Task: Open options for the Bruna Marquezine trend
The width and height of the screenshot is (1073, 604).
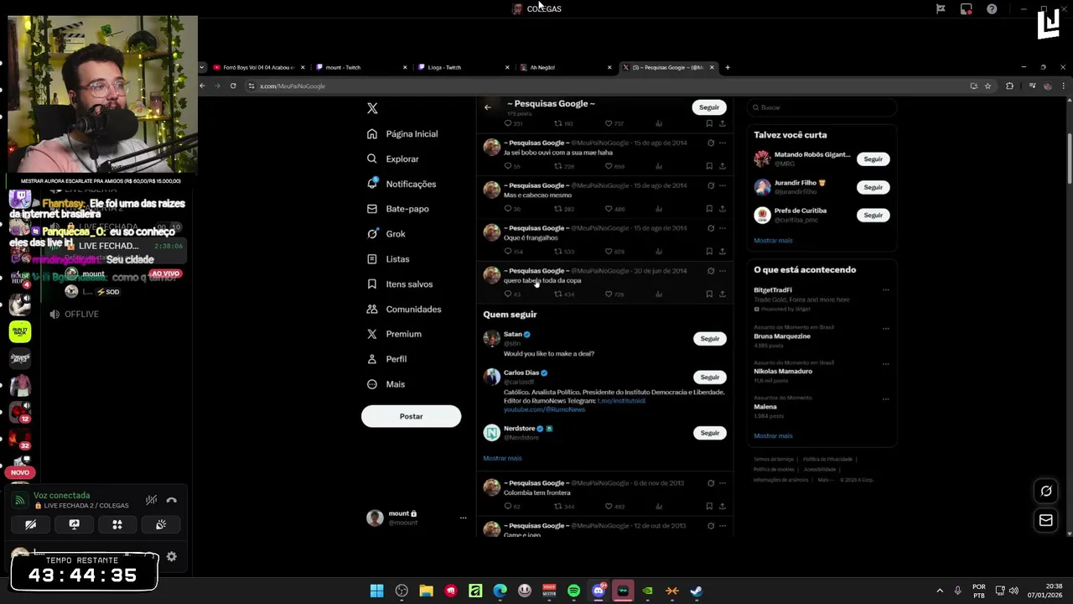Action: [885, 329]
